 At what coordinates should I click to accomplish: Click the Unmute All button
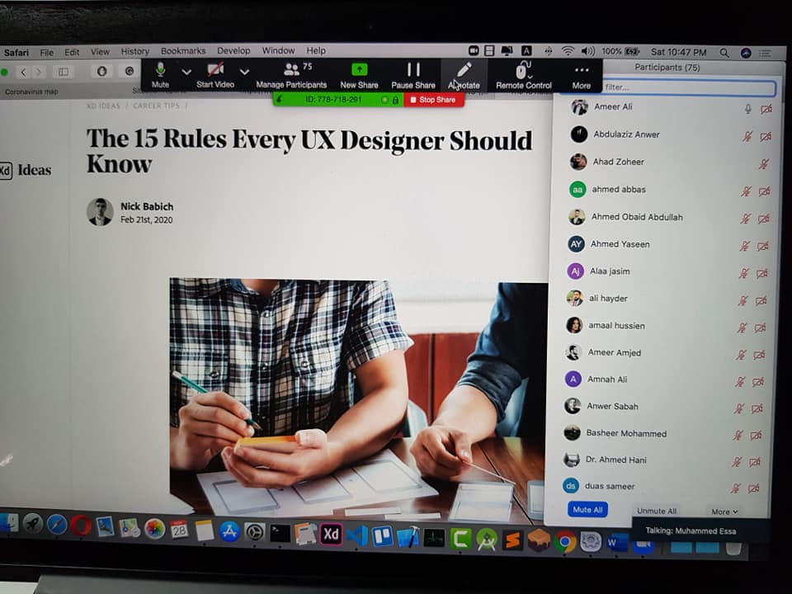coord(657,511)
